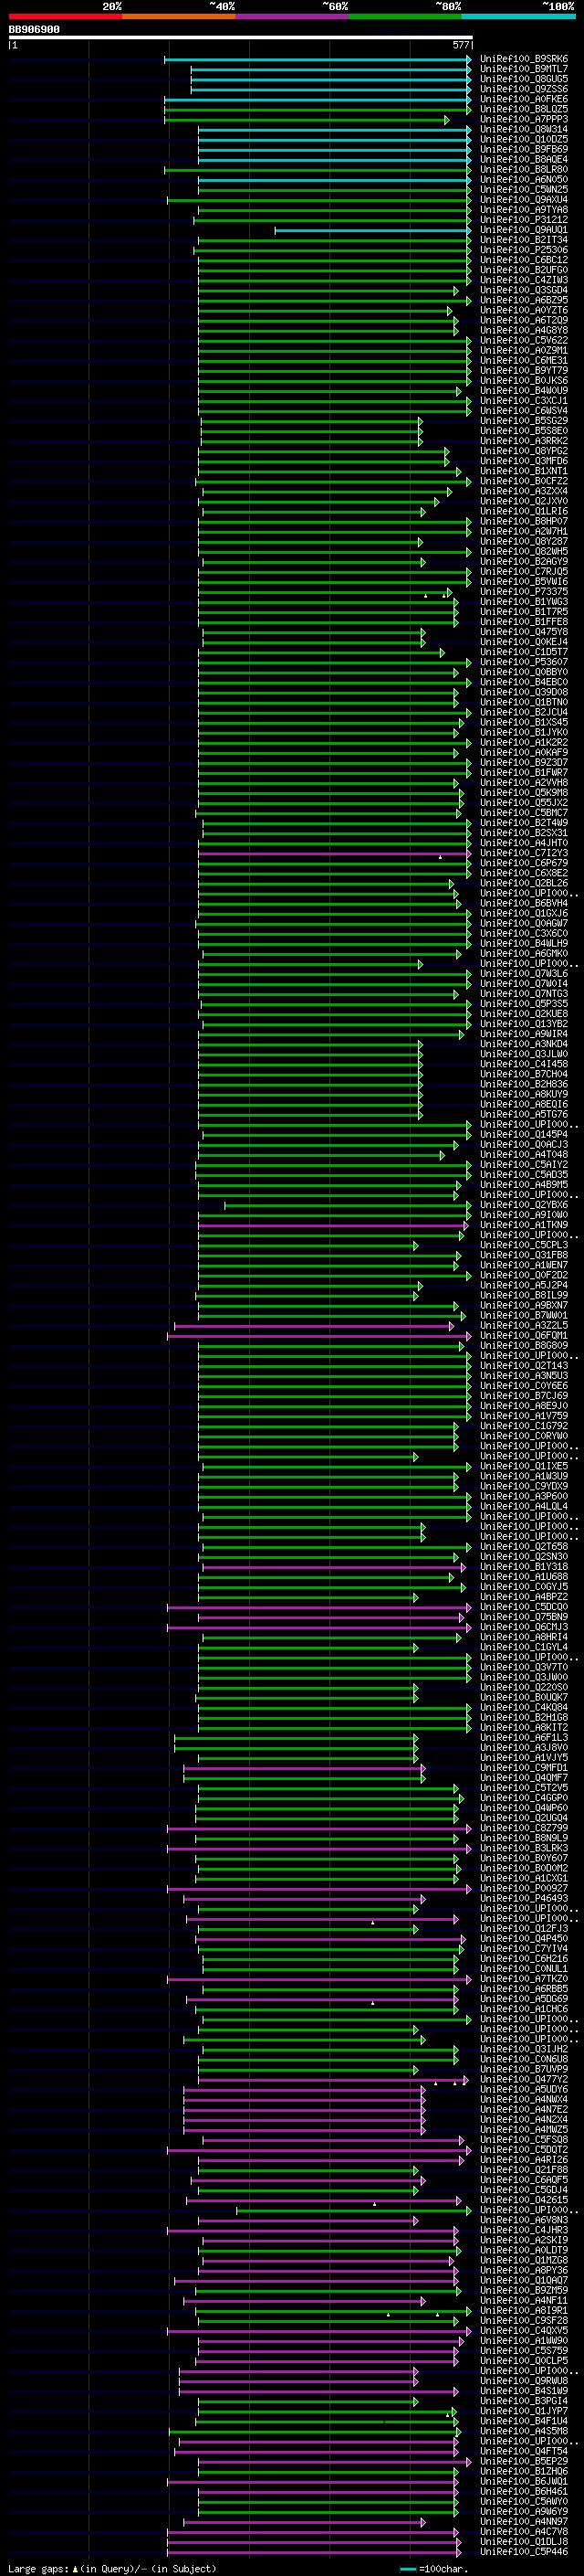
Task: Select hit UniRef100_C6X8E2
Action: click(523, 873)
